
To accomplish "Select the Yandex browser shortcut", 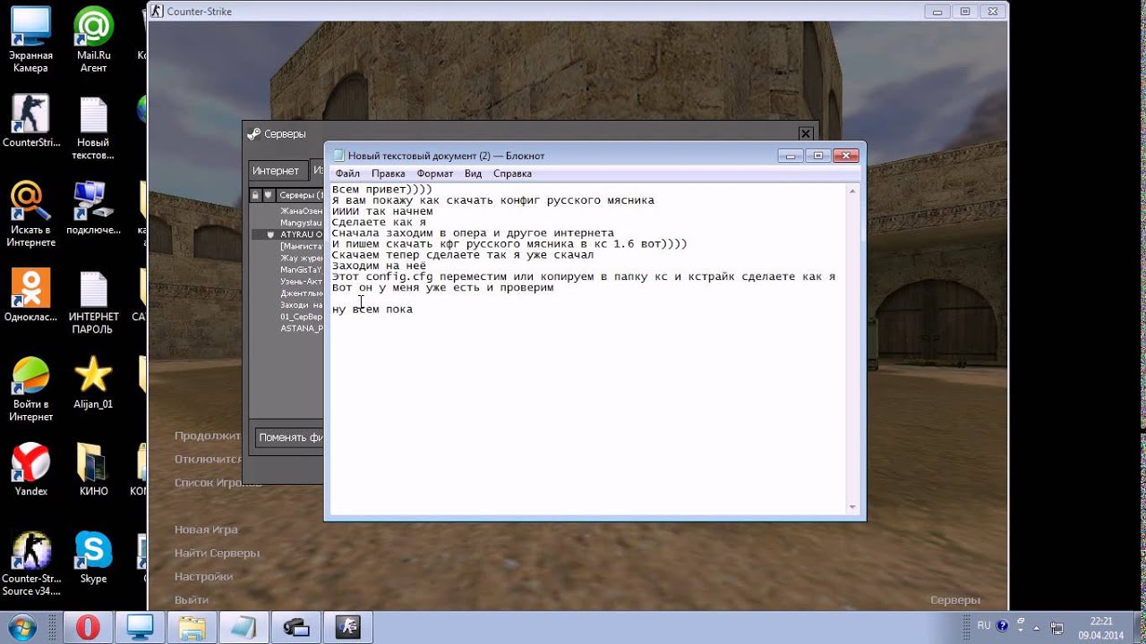I will click(x=30, y=470).
